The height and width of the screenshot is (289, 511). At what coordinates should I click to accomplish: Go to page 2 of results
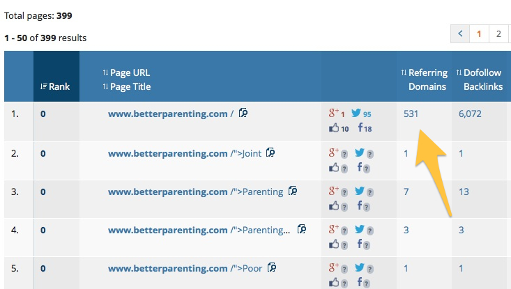[x=498, y=33]
